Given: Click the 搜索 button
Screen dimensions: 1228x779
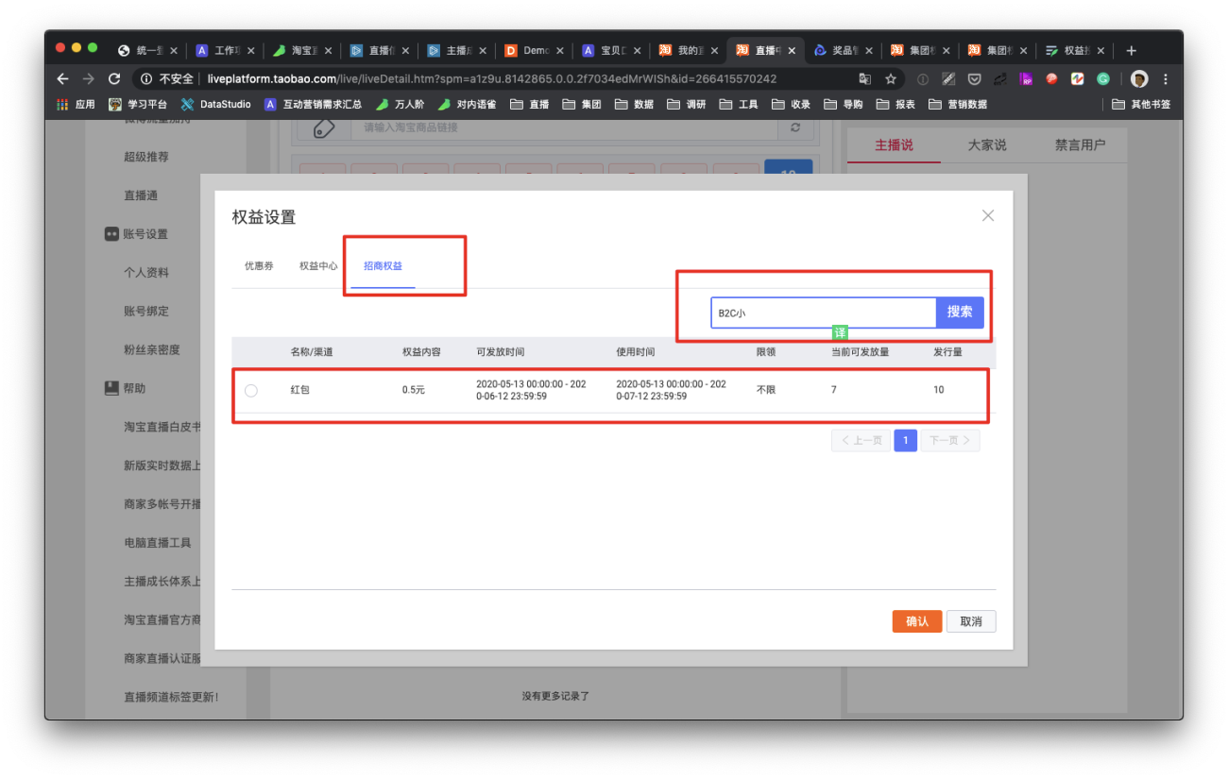Looking at the screenshot, I should pos(960,312).
